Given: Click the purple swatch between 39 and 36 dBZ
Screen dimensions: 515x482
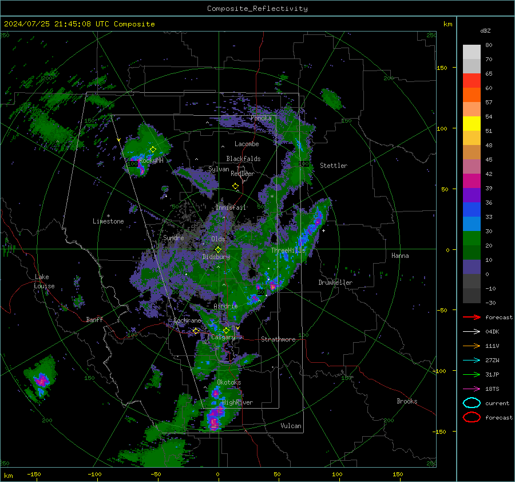Looking at the screenshot, I should [472, 195].
